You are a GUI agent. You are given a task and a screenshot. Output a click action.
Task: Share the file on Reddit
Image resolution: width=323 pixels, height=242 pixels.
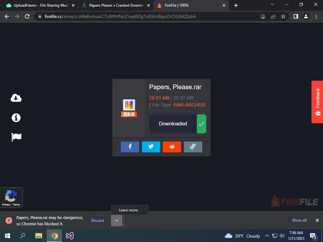172,147
